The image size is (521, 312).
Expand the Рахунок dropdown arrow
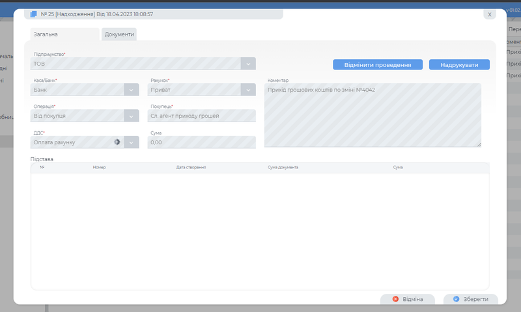248,90
